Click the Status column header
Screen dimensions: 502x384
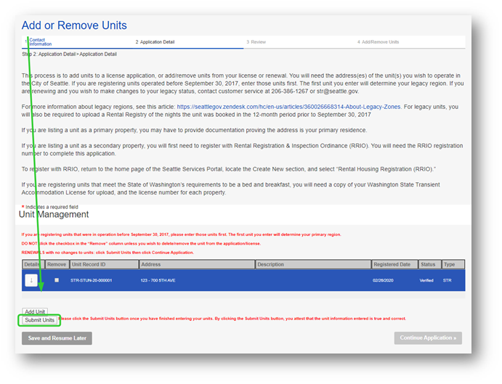tap(427, 264)
